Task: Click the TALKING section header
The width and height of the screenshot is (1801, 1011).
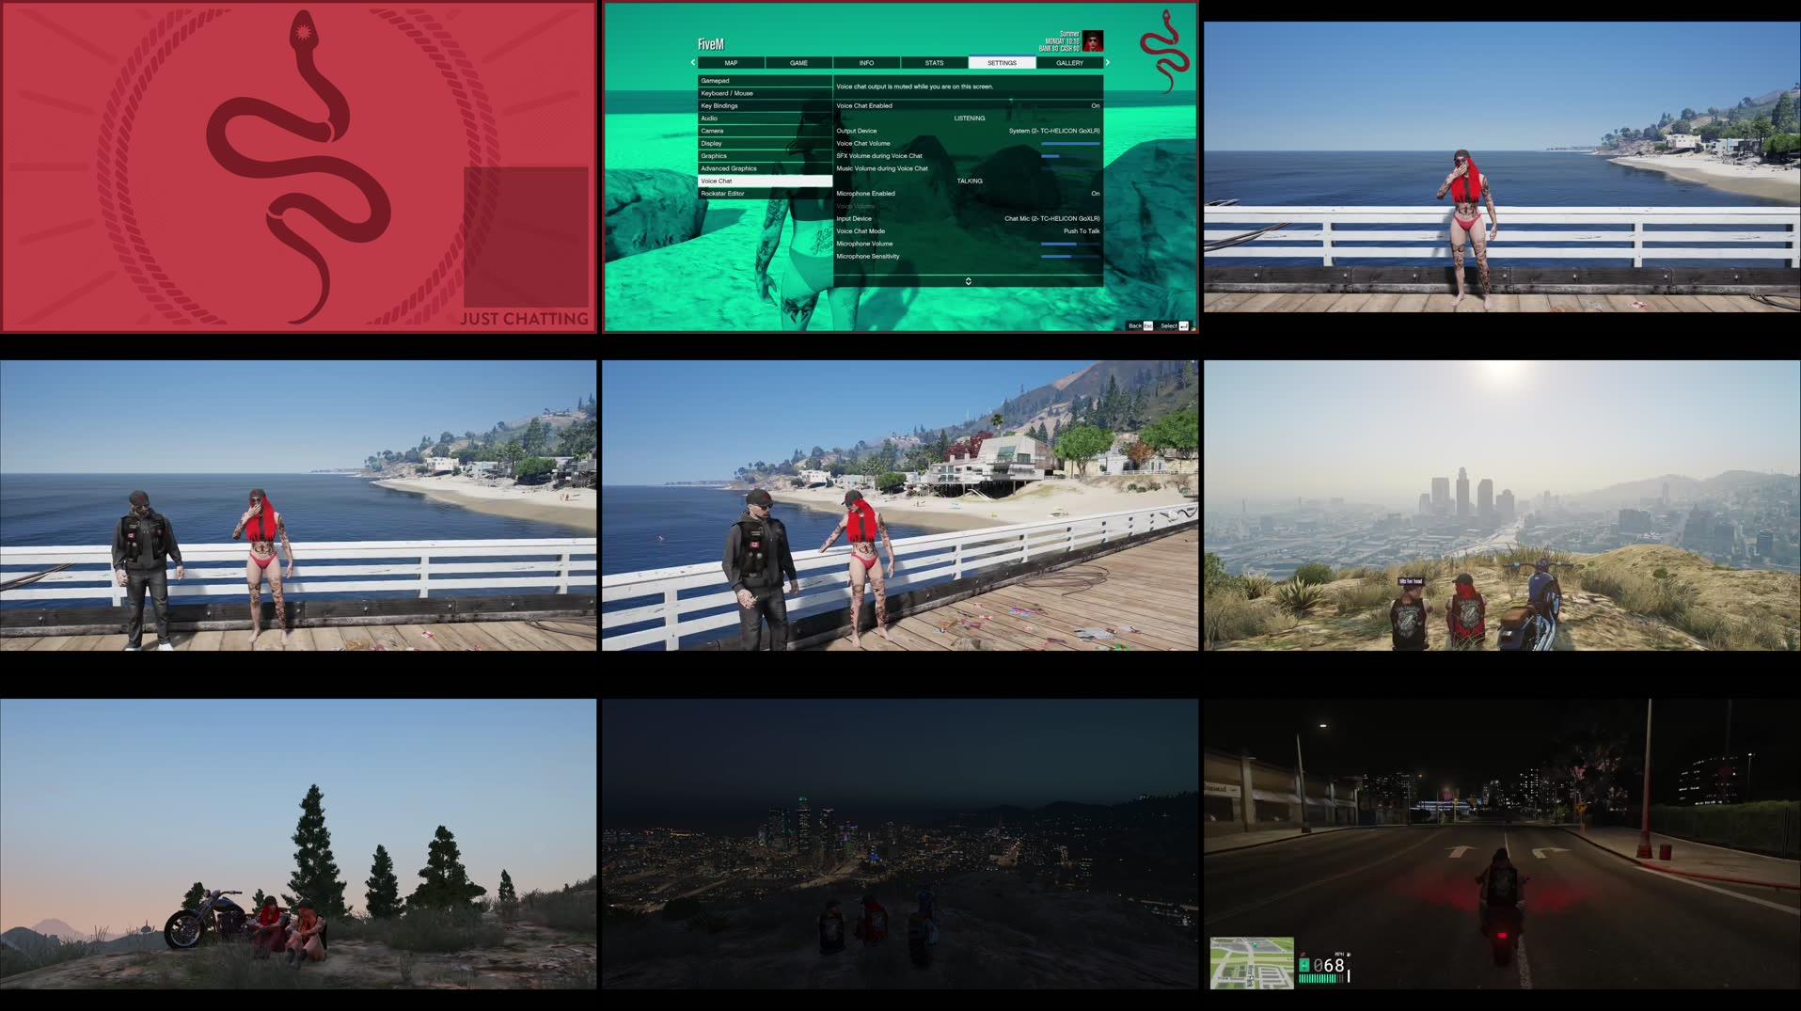Action: [x=970, y=181]
